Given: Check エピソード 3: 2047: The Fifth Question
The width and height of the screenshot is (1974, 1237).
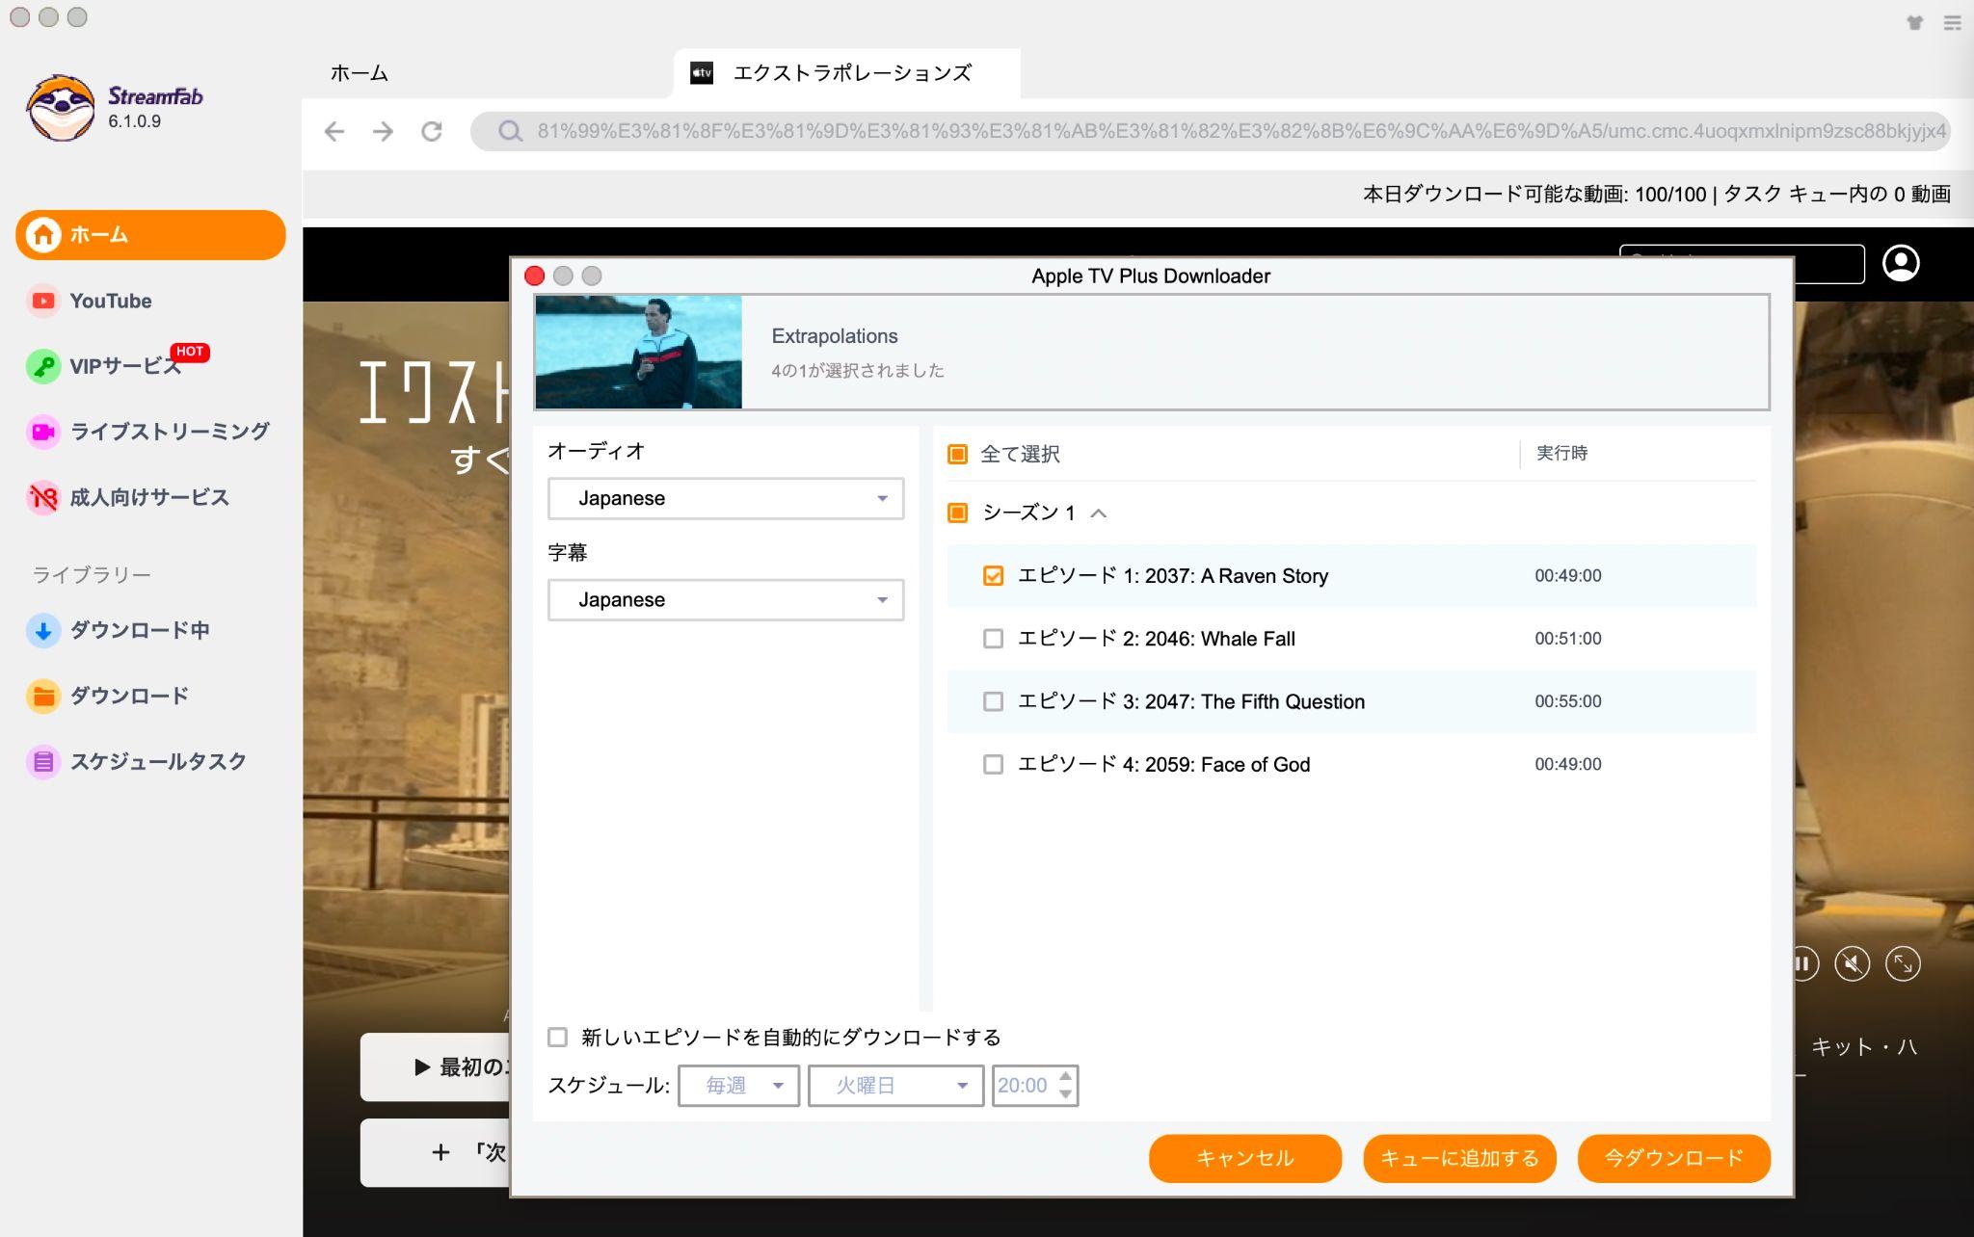Looking at the screenshot, I should [x=993, y=701].
